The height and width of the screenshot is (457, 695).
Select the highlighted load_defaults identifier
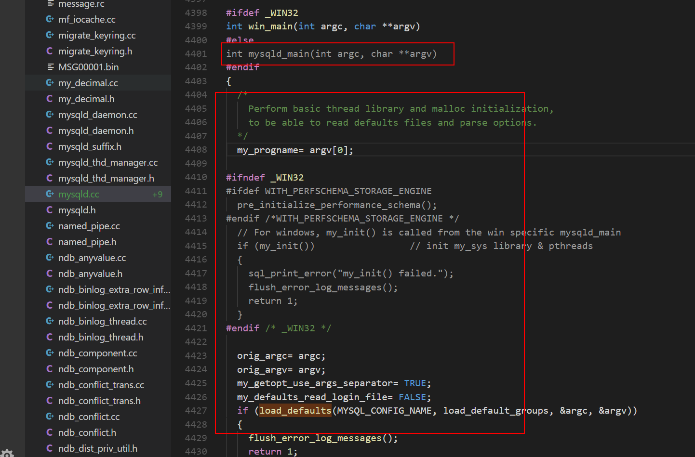tap(294, 410)
